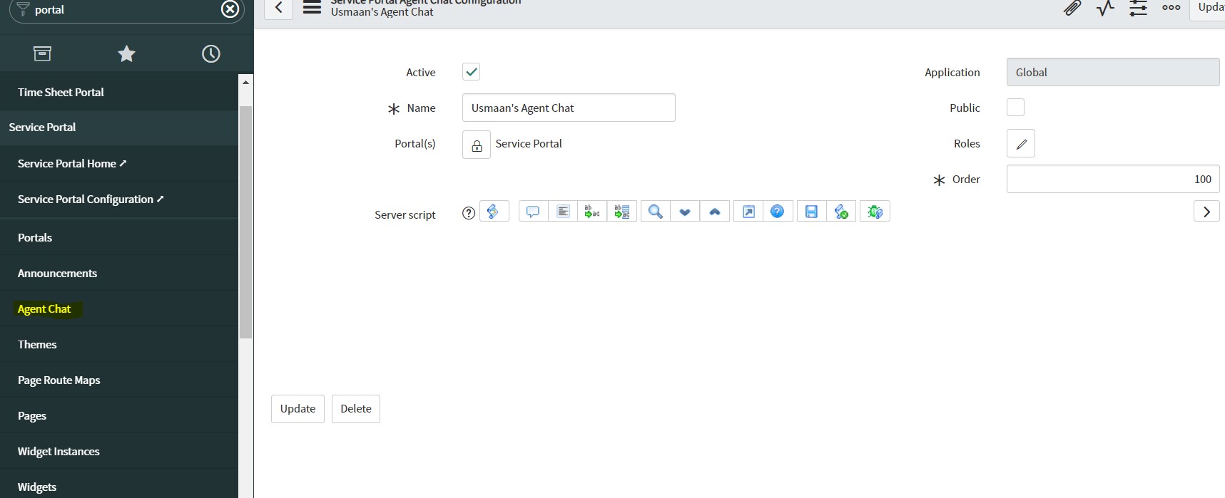Edit Roles with the pencil icon
Screen dimensions: 1225x498
tap(1021, 143)
